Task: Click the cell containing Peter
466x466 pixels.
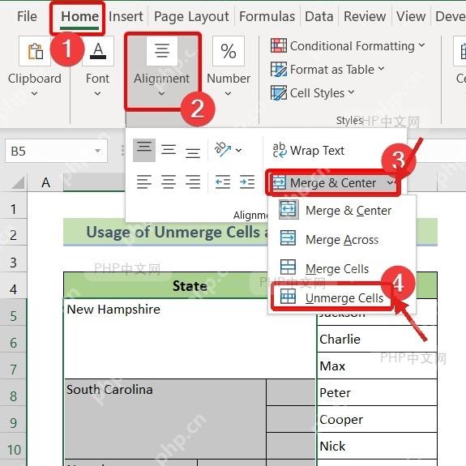Action: point(377,392)
